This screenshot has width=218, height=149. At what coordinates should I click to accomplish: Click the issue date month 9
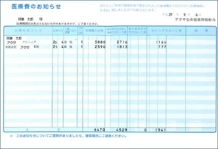tap(185, 15)
